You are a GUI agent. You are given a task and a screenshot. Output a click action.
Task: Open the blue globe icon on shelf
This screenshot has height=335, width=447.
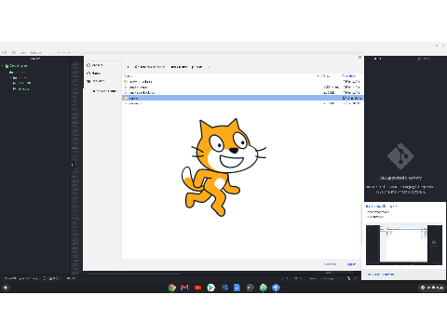[276, 288]
